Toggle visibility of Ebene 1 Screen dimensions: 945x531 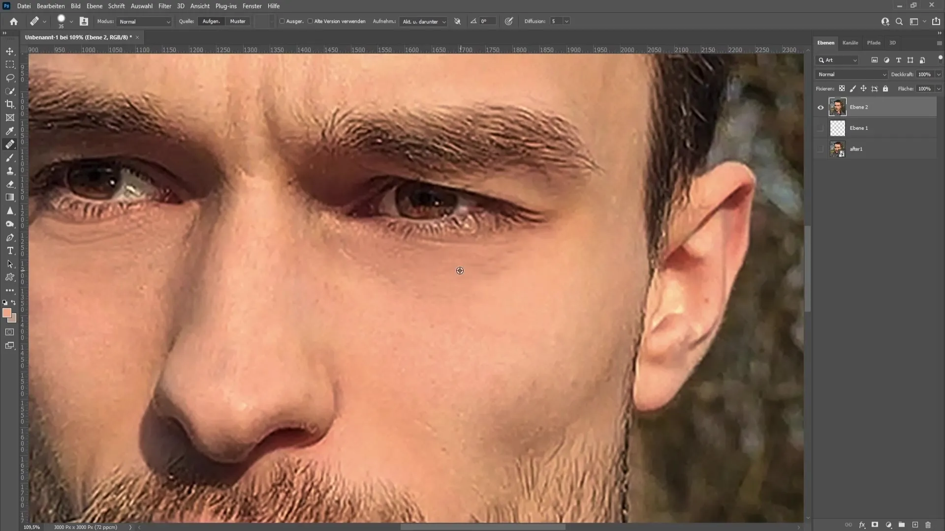pos(820,128)
